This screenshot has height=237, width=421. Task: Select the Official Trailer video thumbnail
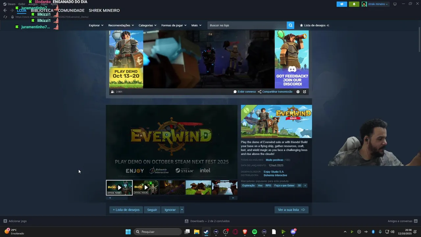click(146, 188)
